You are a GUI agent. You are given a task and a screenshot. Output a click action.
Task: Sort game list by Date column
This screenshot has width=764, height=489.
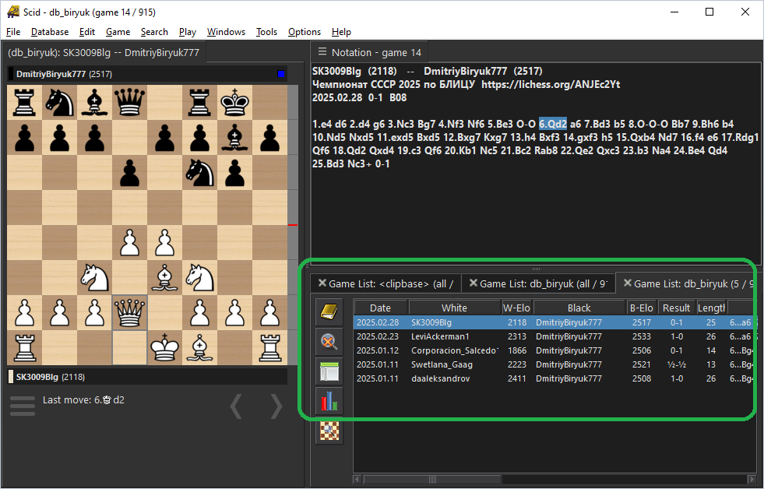(381, 308)
